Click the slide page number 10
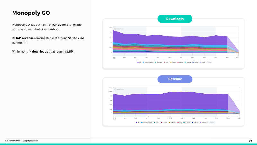 pyautogui.click(x=250, y=141)
